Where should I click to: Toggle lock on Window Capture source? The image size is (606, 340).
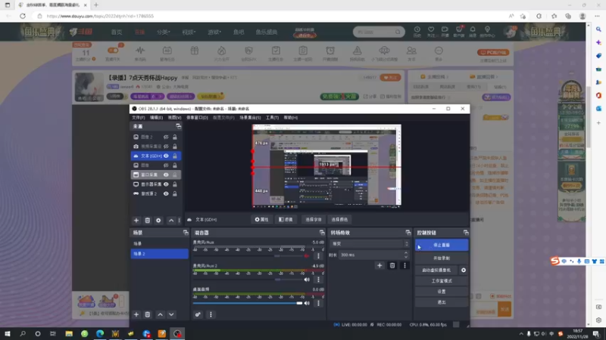pos(175,175)
